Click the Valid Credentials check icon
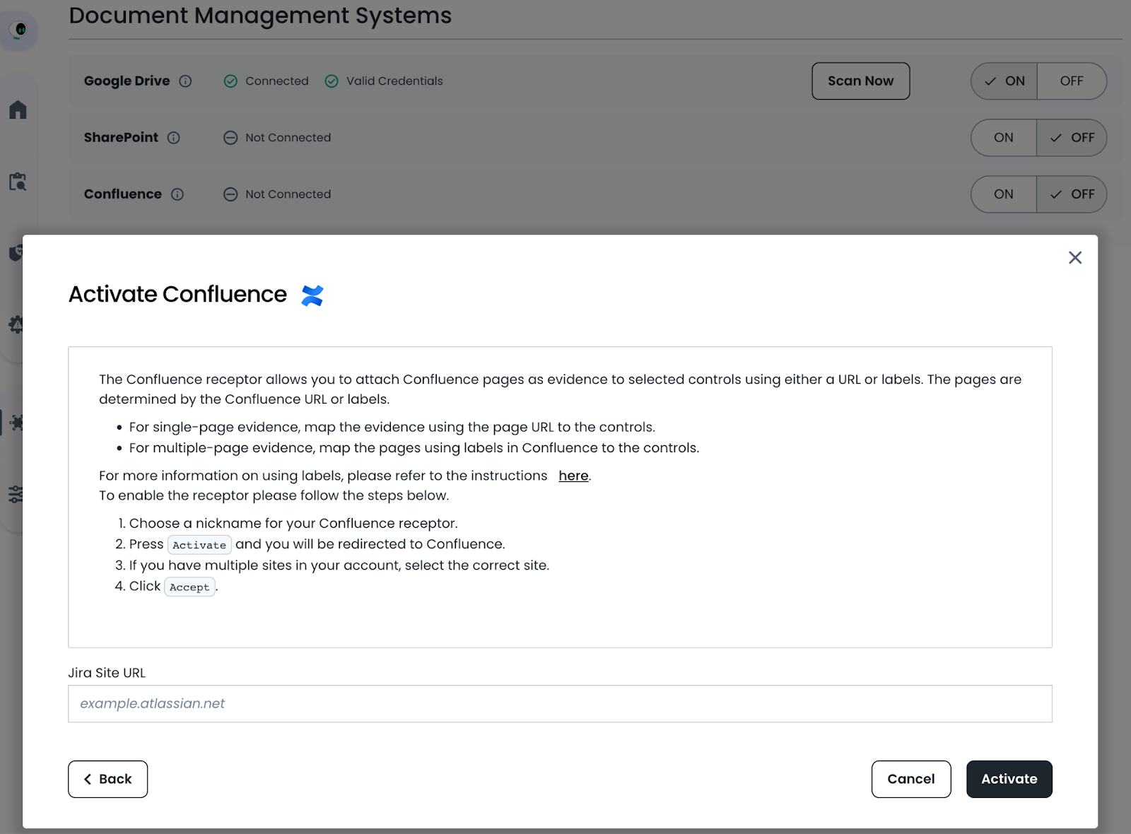Image resolution: width=1131 pixels, height=834 pixels. pos(332,81)
